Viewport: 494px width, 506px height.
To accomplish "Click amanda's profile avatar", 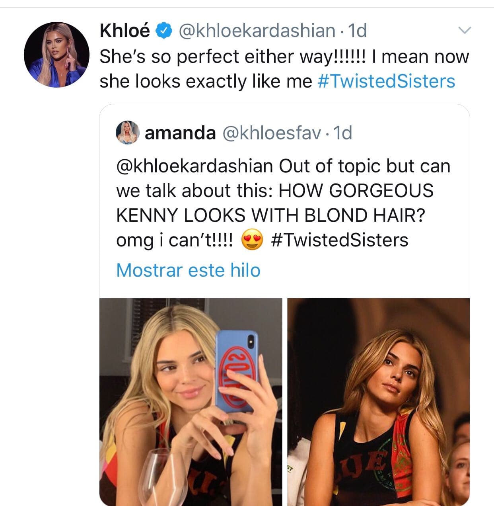I will click(x=126, y=133).
